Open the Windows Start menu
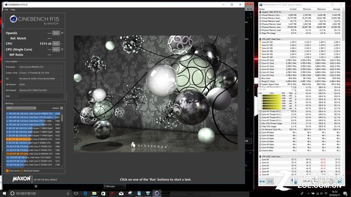 click(x=4, y=193)
